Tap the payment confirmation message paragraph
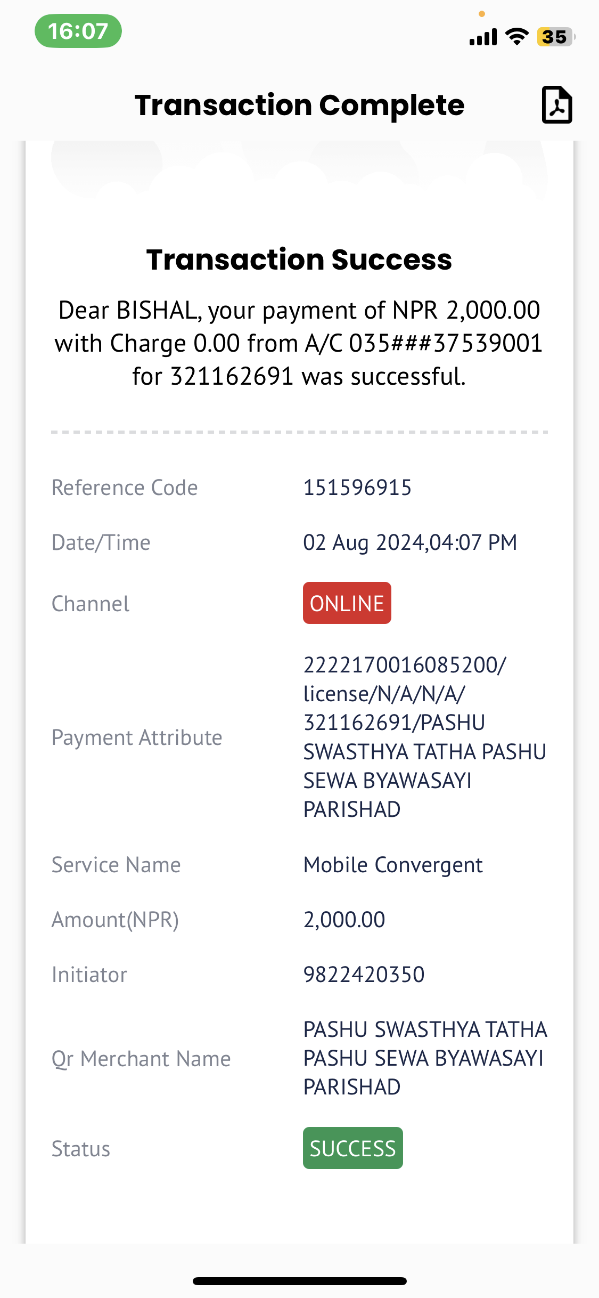Image resolution: width=599 pixels, height=1298 pixels. [299, 343]
